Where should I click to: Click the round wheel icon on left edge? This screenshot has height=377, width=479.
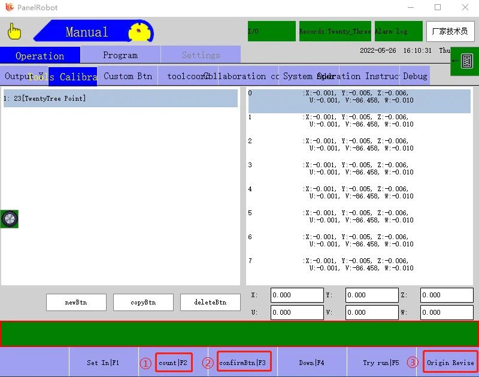(10, 219)
